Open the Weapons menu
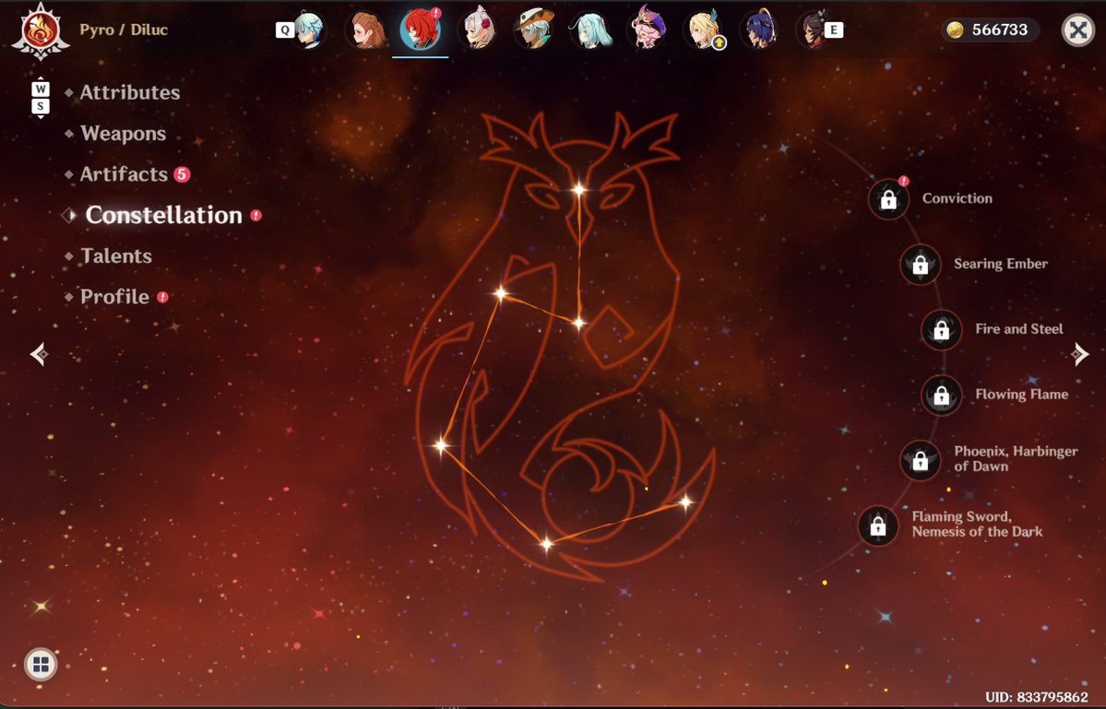Screen dimensions: 1106x709 coord(124,133)
